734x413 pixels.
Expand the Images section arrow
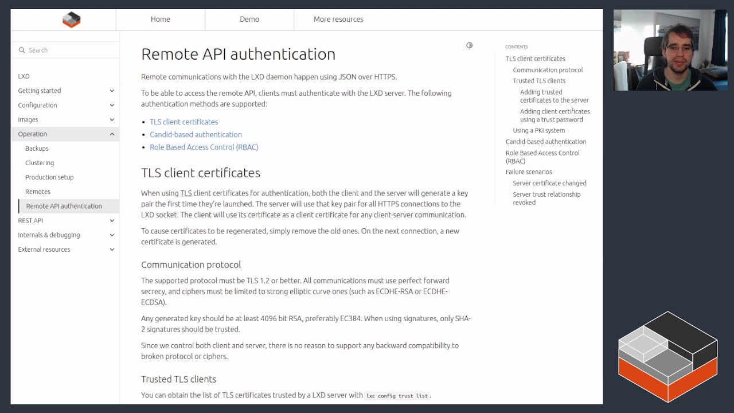pos(112,119)
